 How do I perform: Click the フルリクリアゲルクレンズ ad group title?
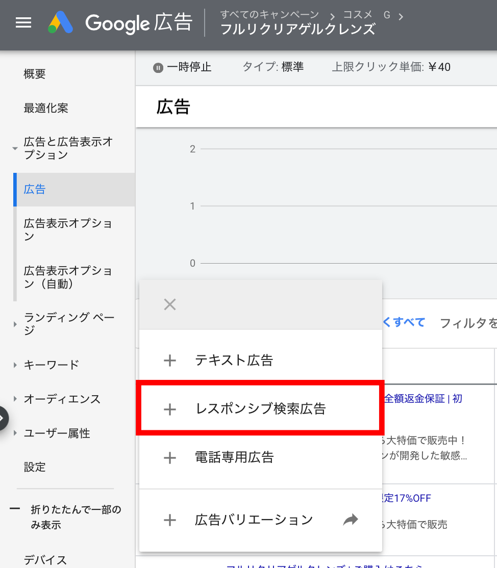[298, 30]
